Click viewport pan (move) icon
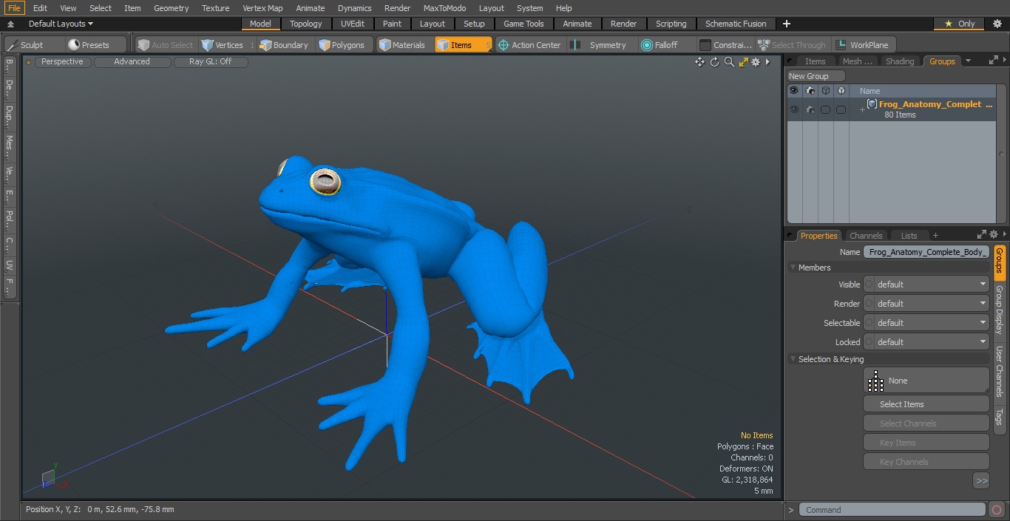 tap(699, 62)
